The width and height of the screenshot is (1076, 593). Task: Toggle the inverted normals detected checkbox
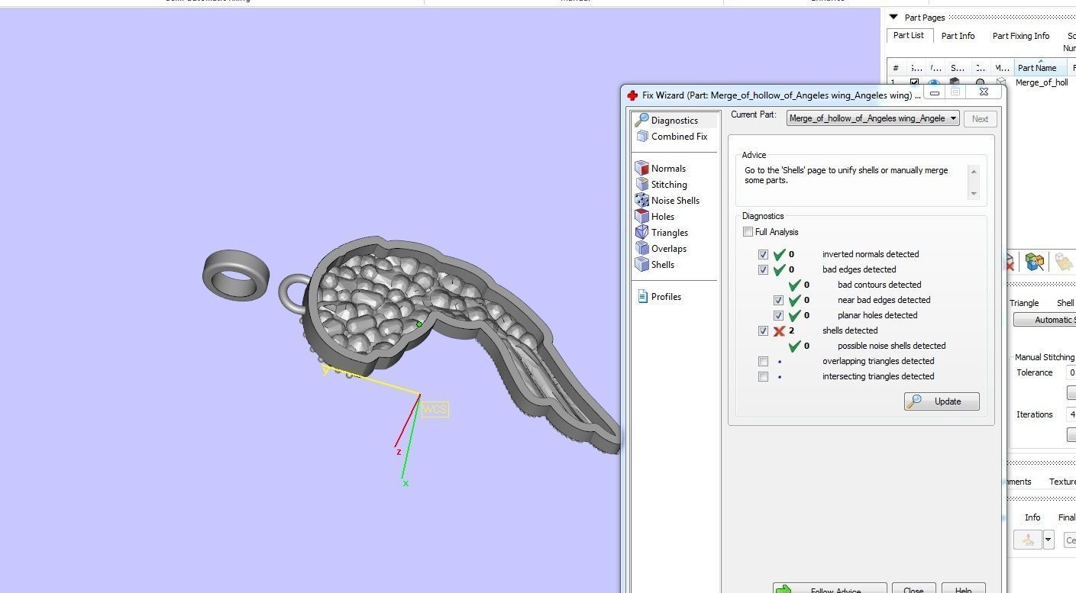point(763,254)
